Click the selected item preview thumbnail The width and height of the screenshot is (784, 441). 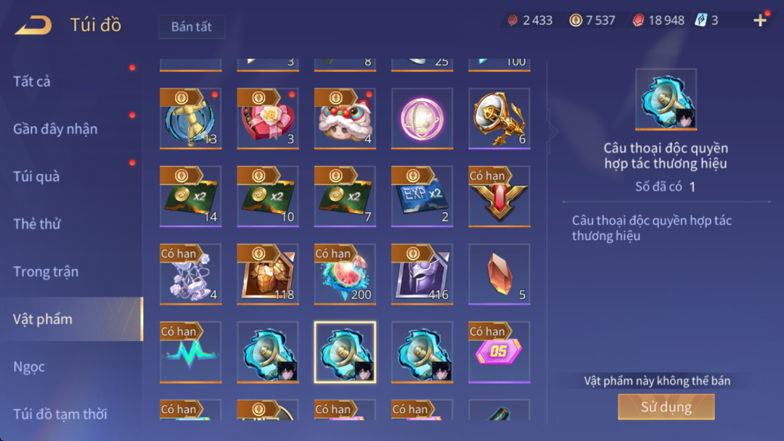click(666, 99)
